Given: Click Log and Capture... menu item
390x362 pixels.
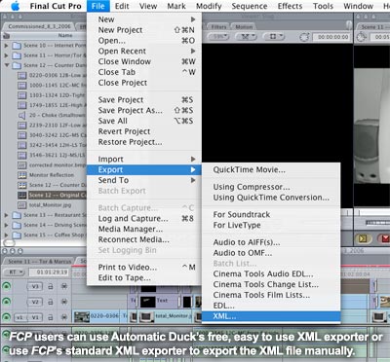Looking at the screenshot, I should pyautogui.click(x=144, y=219).
